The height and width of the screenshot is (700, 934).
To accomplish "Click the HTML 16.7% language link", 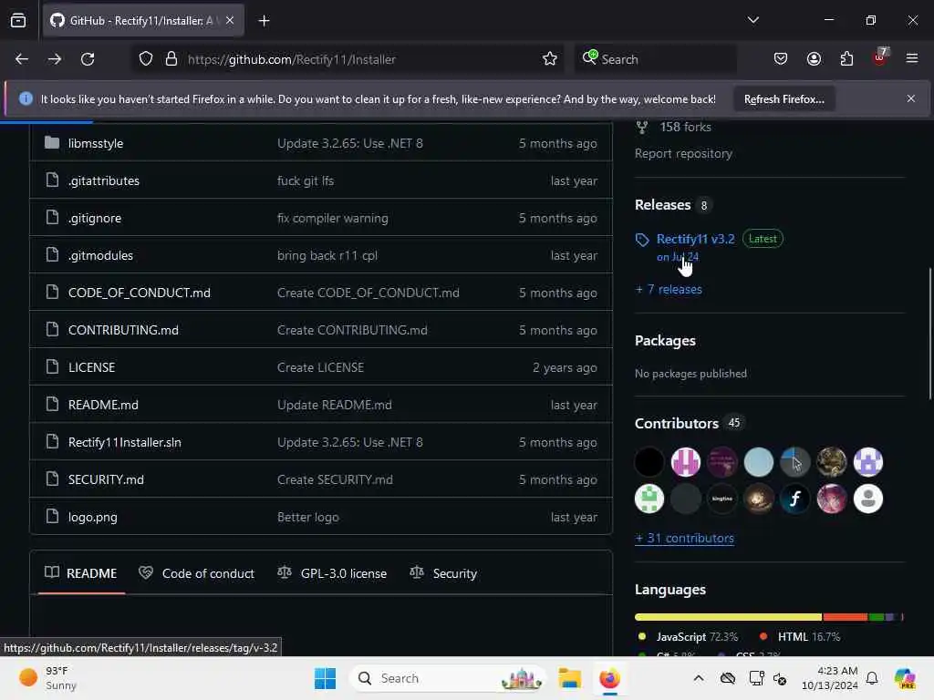I will [799, 637].
